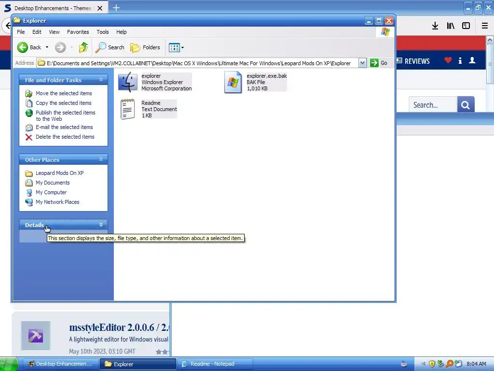Image resolution: width=494 pixels, height=371 pixels.
Task: Click the My Computer icon in sidebar
Action: (28, 192)
